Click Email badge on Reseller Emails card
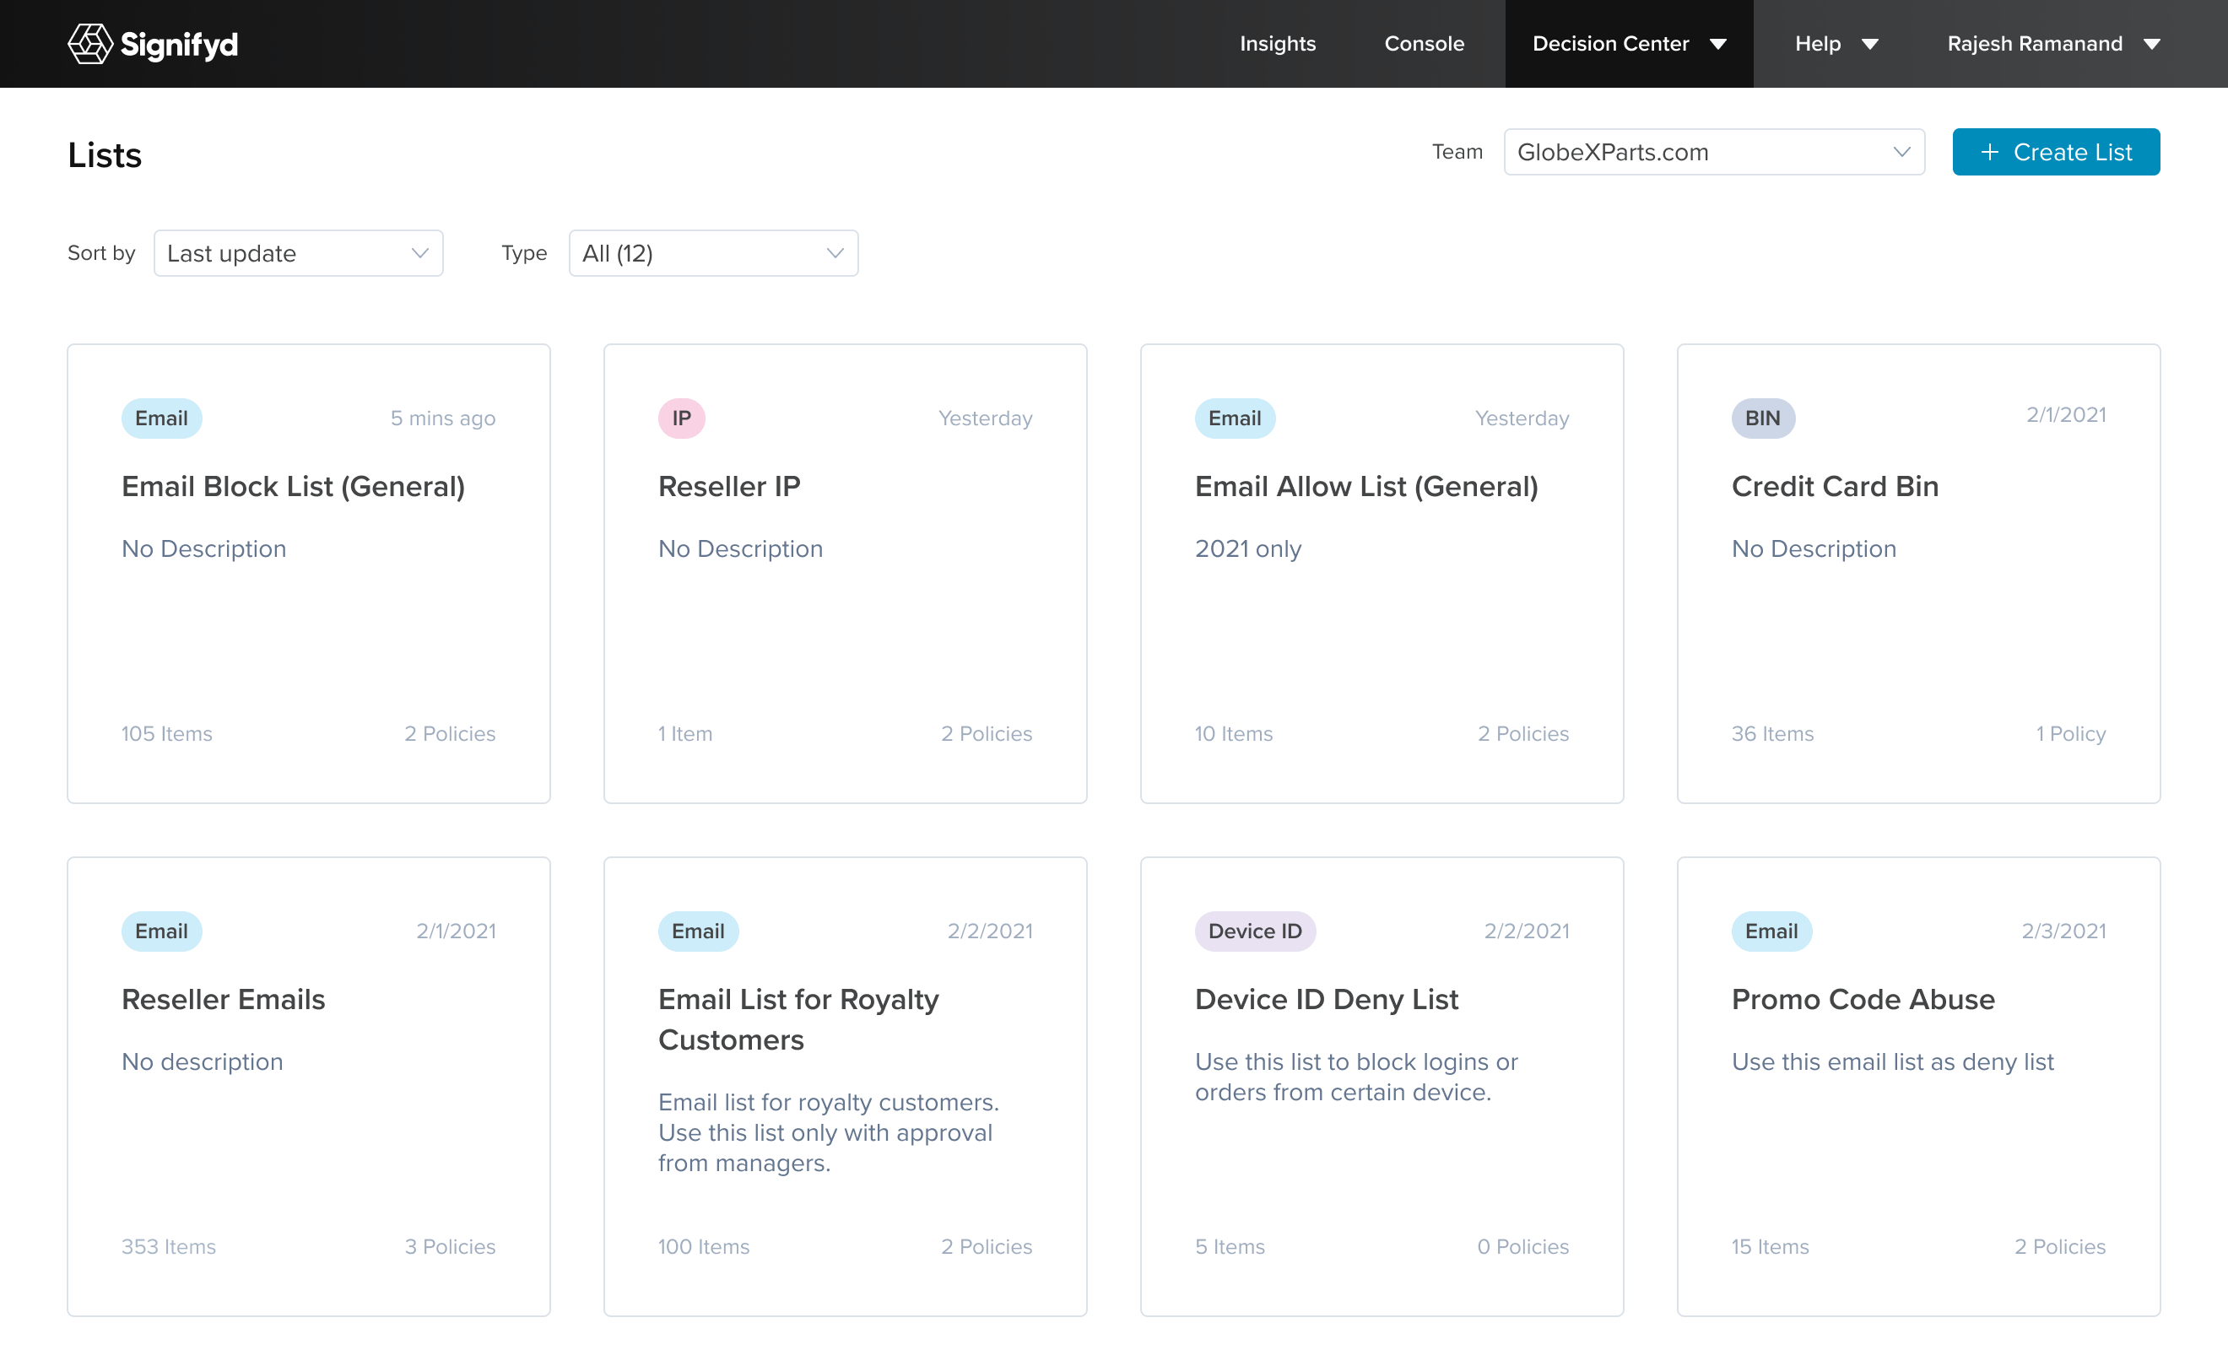 pos(161,931)
